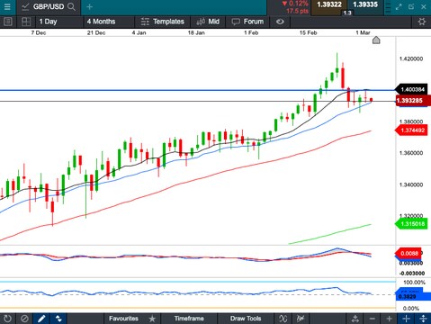Open the Draw Tools tab
This screenshot has height=324, width=431.
click(x=246, y=319)
